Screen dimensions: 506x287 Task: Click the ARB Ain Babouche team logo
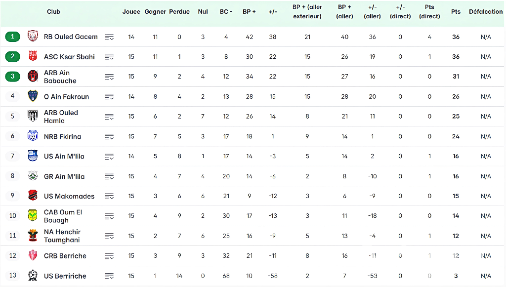[33, 77]
